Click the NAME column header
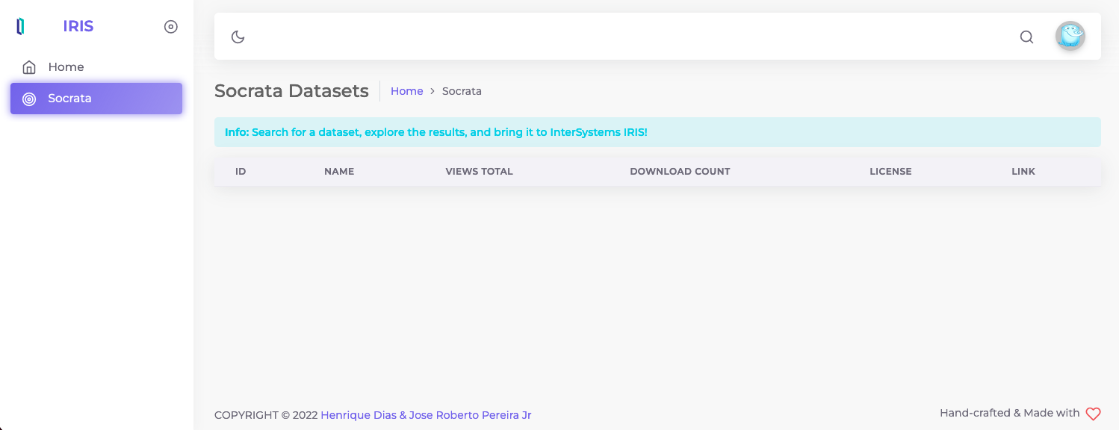The height and width of the screenshot is (430, 1119). (x=339, y=171)
